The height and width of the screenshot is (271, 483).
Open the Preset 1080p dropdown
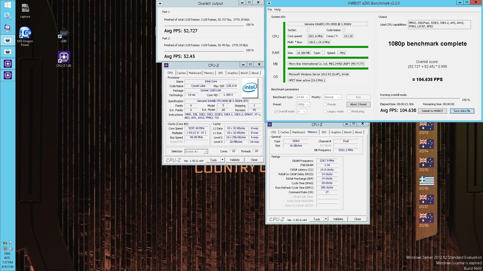pyautogui.click(x=303, y=104)
